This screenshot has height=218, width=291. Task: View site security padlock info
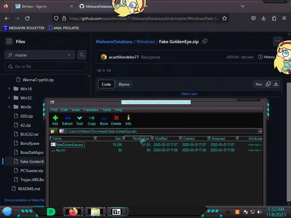tap(64, 18)
